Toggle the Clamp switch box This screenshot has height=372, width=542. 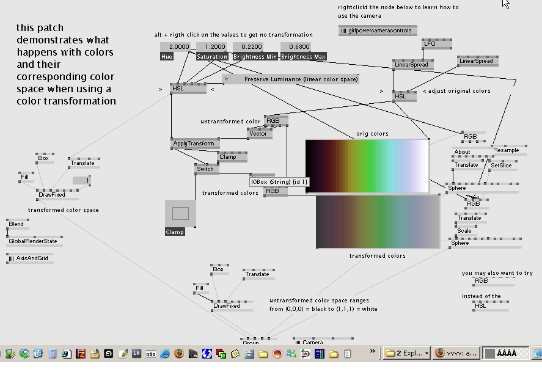pos(180,214)
